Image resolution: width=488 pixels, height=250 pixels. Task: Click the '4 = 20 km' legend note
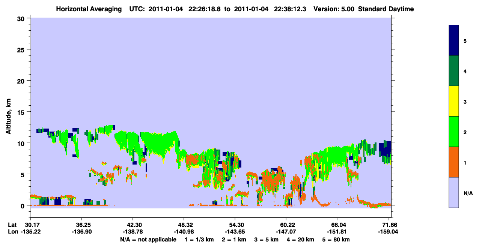pyautogui.click(x=301, y=240)
